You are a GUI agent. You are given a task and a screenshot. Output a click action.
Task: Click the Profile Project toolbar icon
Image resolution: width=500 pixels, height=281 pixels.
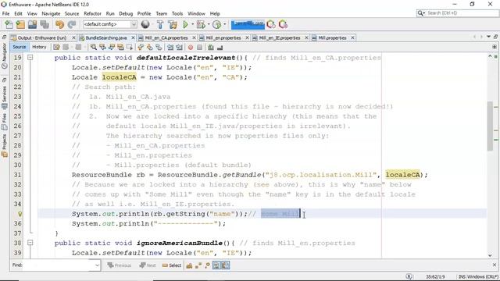tap(217, 24)
